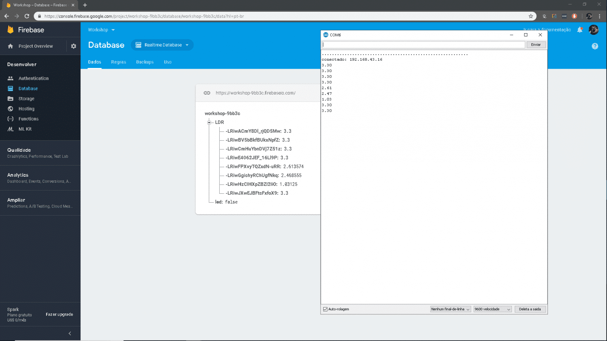The image size is (607, 341).
Task: Click the Authentication sidebar icon
Action: 11,78
